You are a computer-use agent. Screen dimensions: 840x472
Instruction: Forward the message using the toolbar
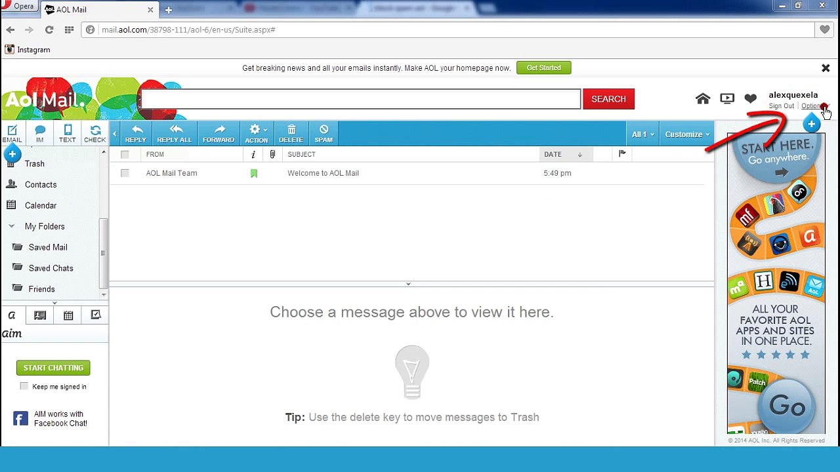(x=219, y=134)
